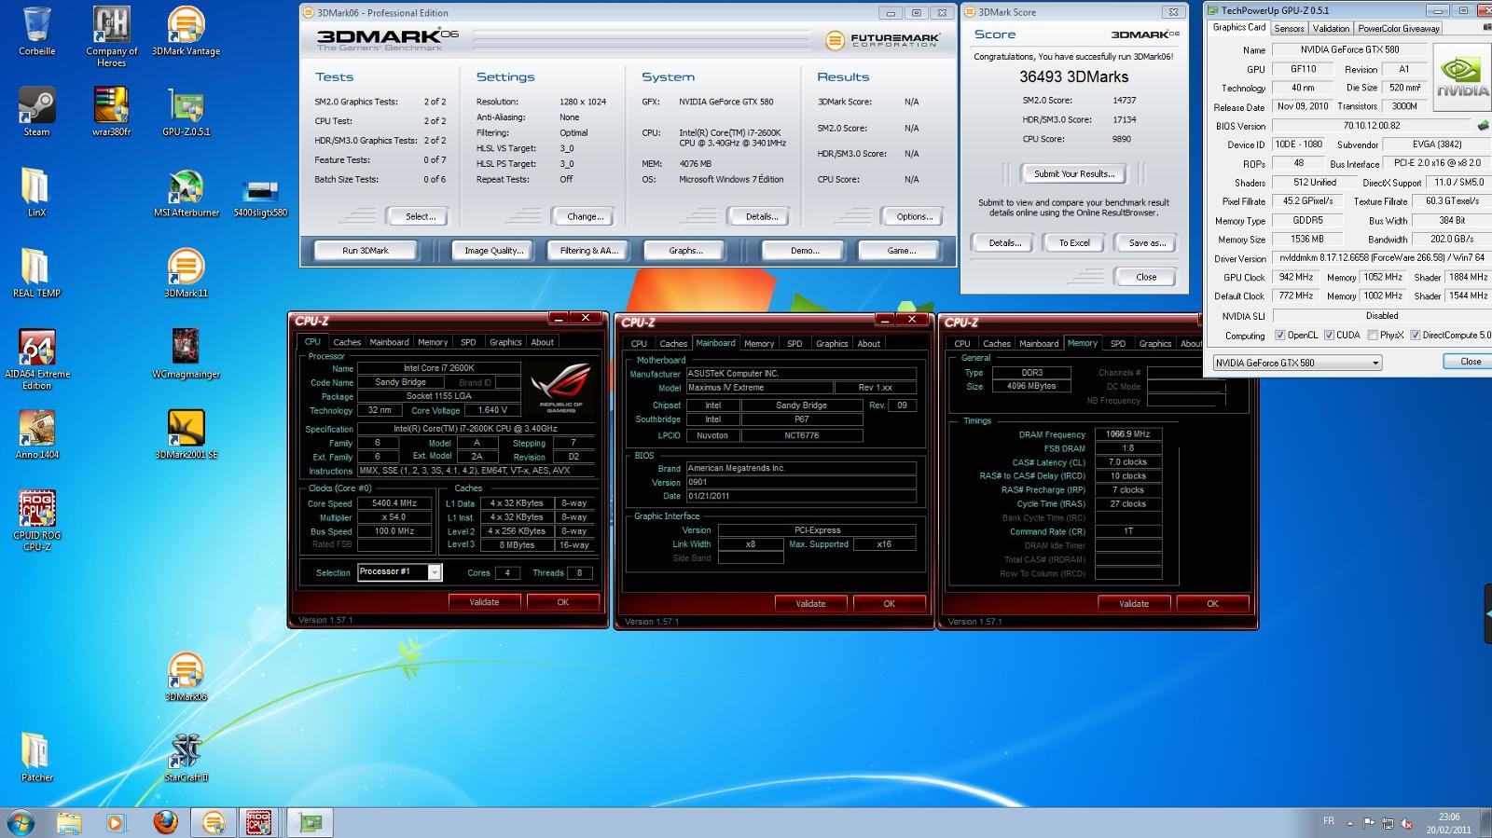Launch GPU-Z.0.5.1 desktop icon

(186, 112)
